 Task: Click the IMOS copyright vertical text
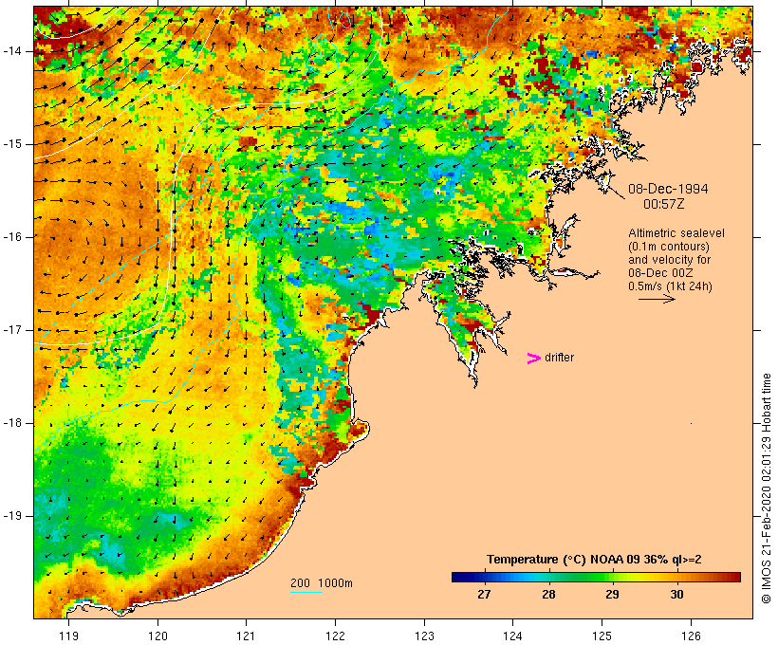[x=767, y=488]
